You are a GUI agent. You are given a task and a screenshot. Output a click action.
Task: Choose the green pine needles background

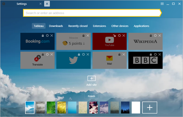tap(51, 108)
